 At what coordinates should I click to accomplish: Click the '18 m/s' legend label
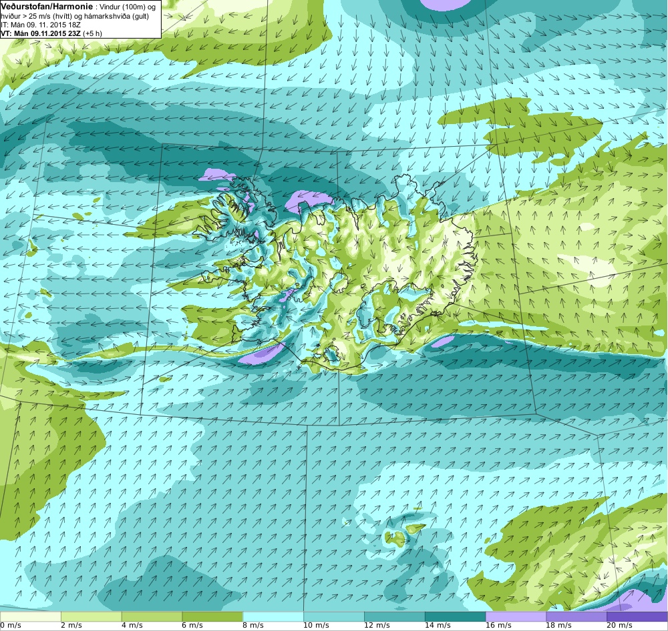(559, 626)
